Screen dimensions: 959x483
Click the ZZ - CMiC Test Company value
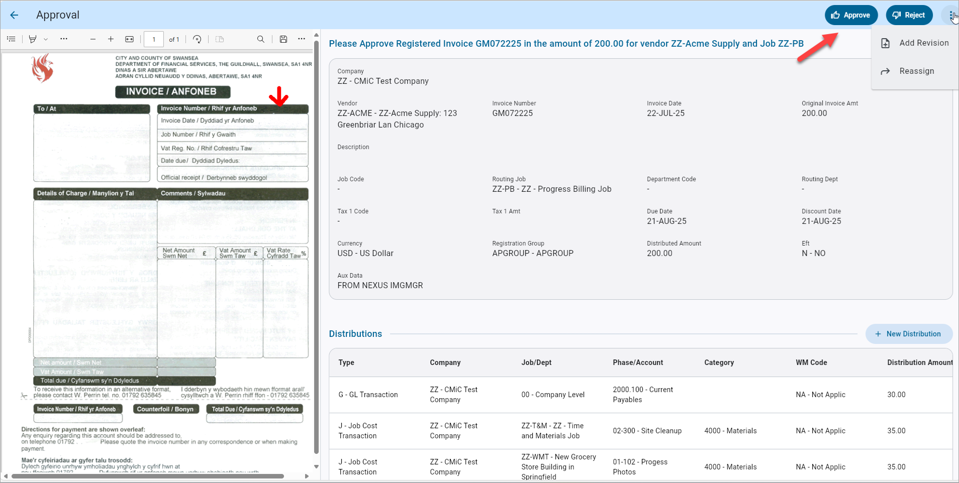point(383,81)
